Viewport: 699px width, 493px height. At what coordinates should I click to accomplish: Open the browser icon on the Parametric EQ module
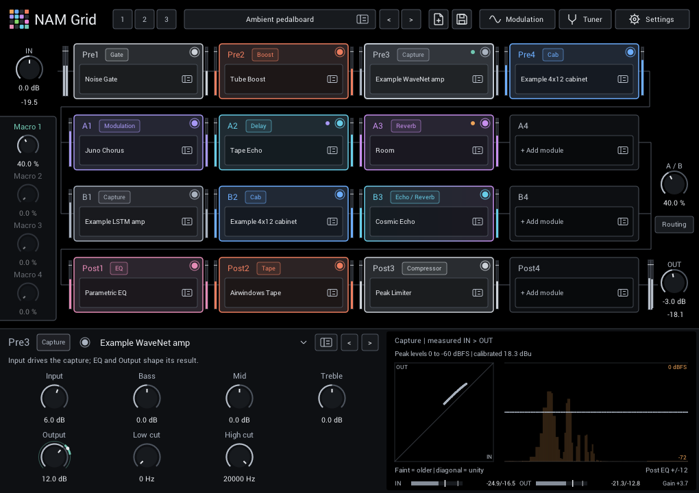[x=187, y=292]
